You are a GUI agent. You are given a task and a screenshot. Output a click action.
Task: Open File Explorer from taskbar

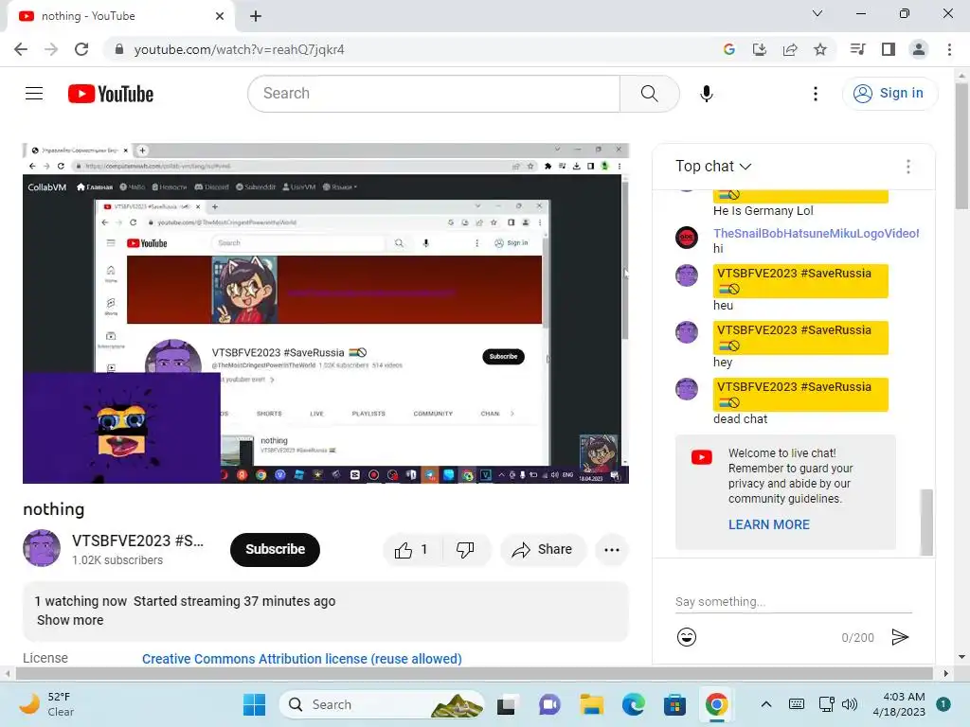click(591, 704)
